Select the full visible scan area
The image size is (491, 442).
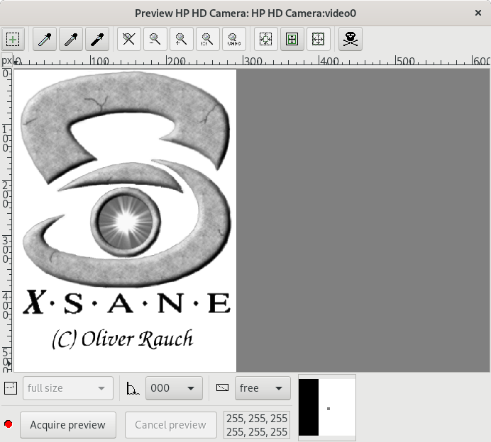coord(319,40)
